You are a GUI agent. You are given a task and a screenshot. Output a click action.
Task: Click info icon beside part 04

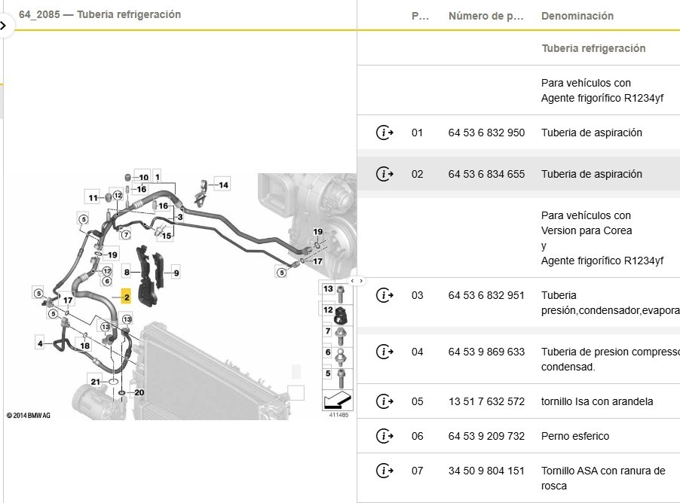pos(384,352)
